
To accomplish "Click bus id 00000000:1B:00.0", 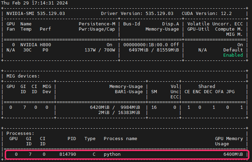I will tap(145, 45).
